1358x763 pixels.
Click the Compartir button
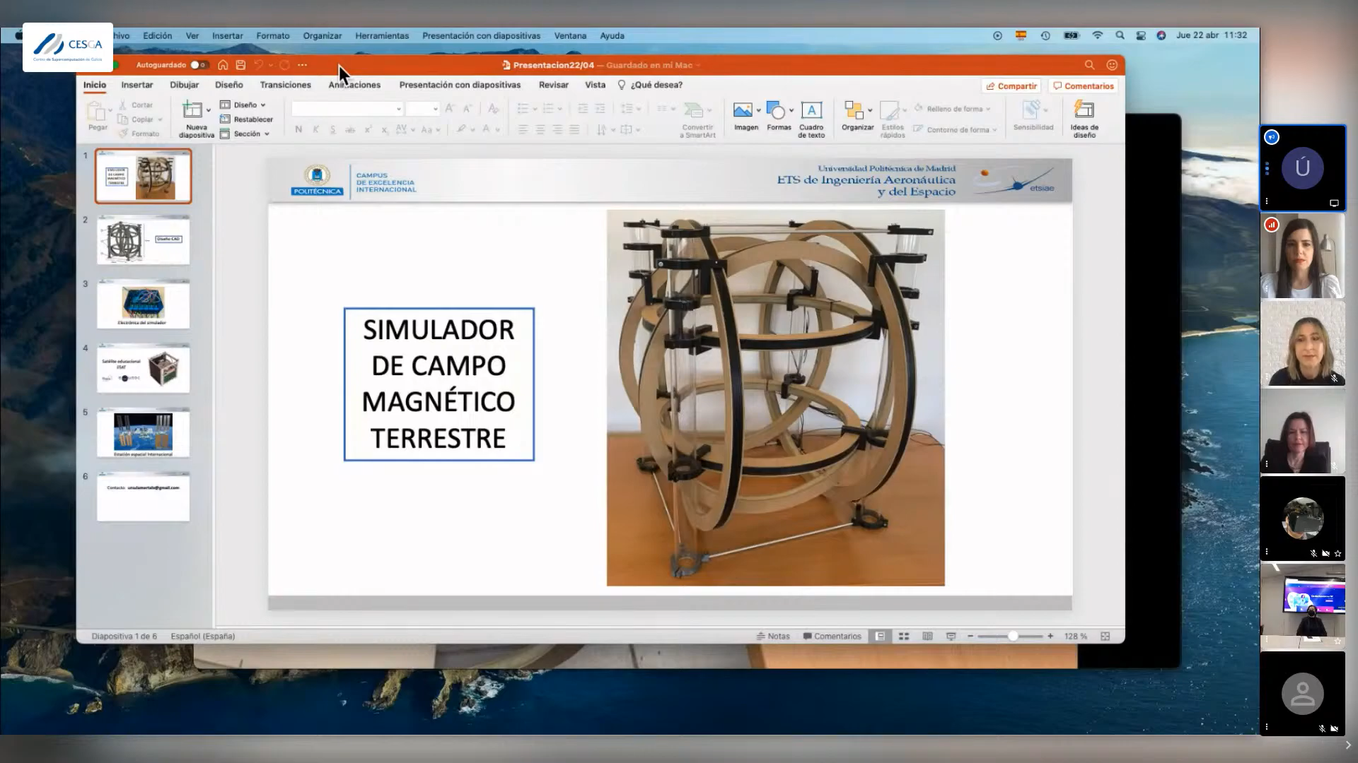(1011, 86)
